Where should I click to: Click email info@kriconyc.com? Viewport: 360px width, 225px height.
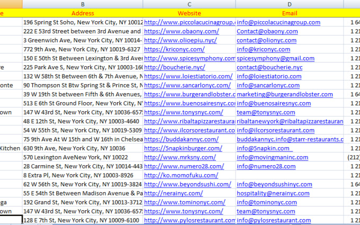pyautogui.click(x=263, y=49)
